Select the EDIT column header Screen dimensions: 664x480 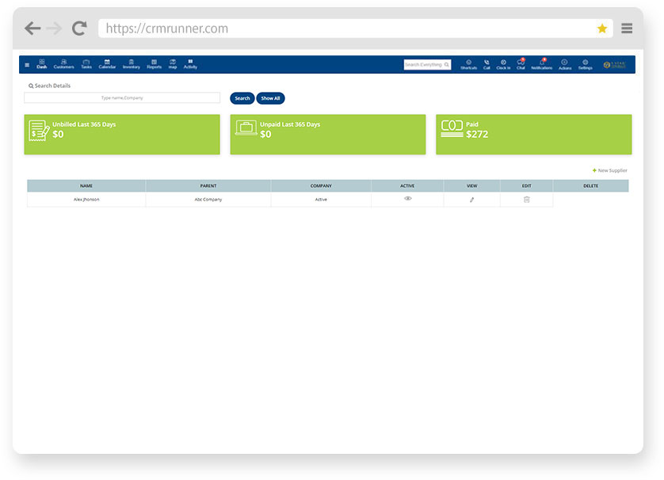[526, 186]
